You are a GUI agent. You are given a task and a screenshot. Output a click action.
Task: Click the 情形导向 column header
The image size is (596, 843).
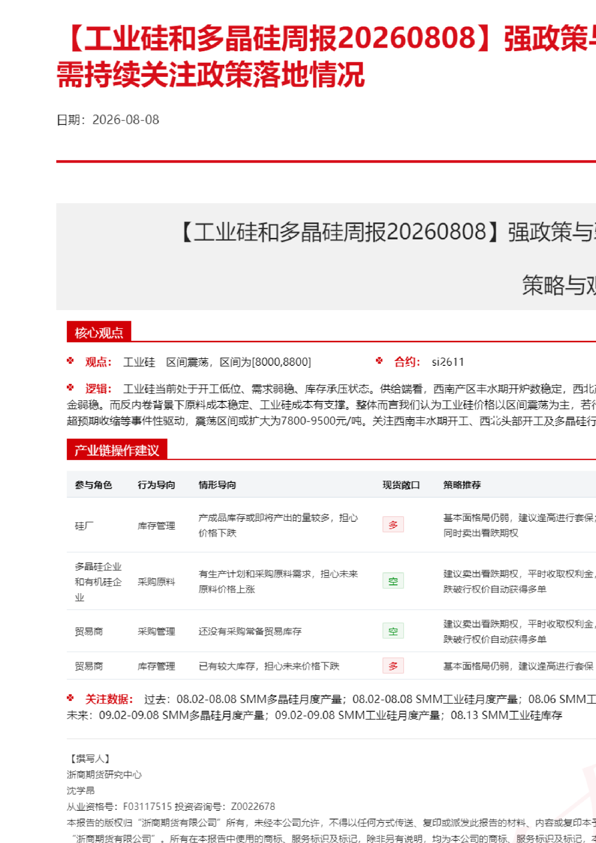click(217, 485)
